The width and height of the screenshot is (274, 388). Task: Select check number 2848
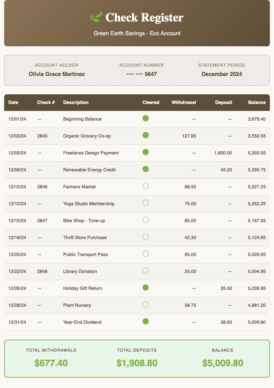tap(42, 272)
